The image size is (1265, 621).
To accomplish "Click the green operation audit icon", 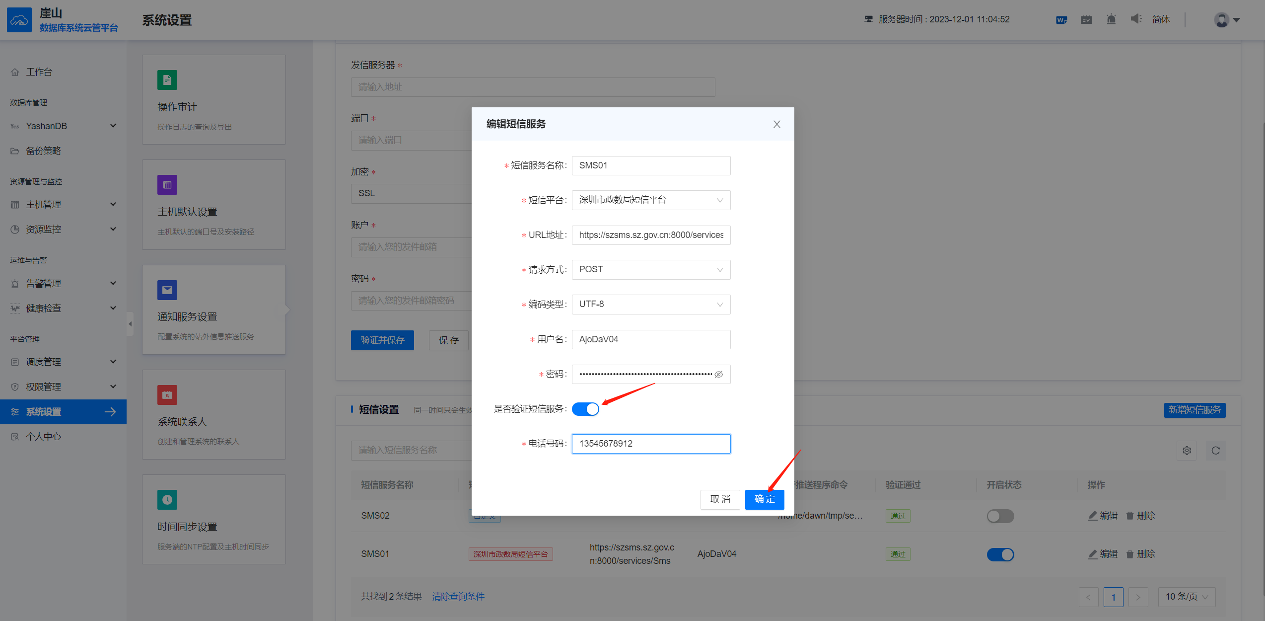I will (167, 80).
